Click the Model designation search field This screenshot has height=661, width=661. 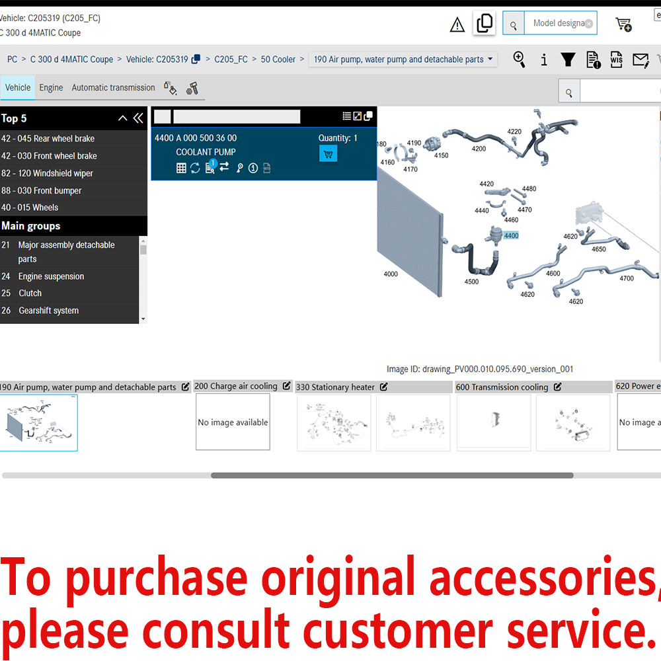[x=561, y=23]
